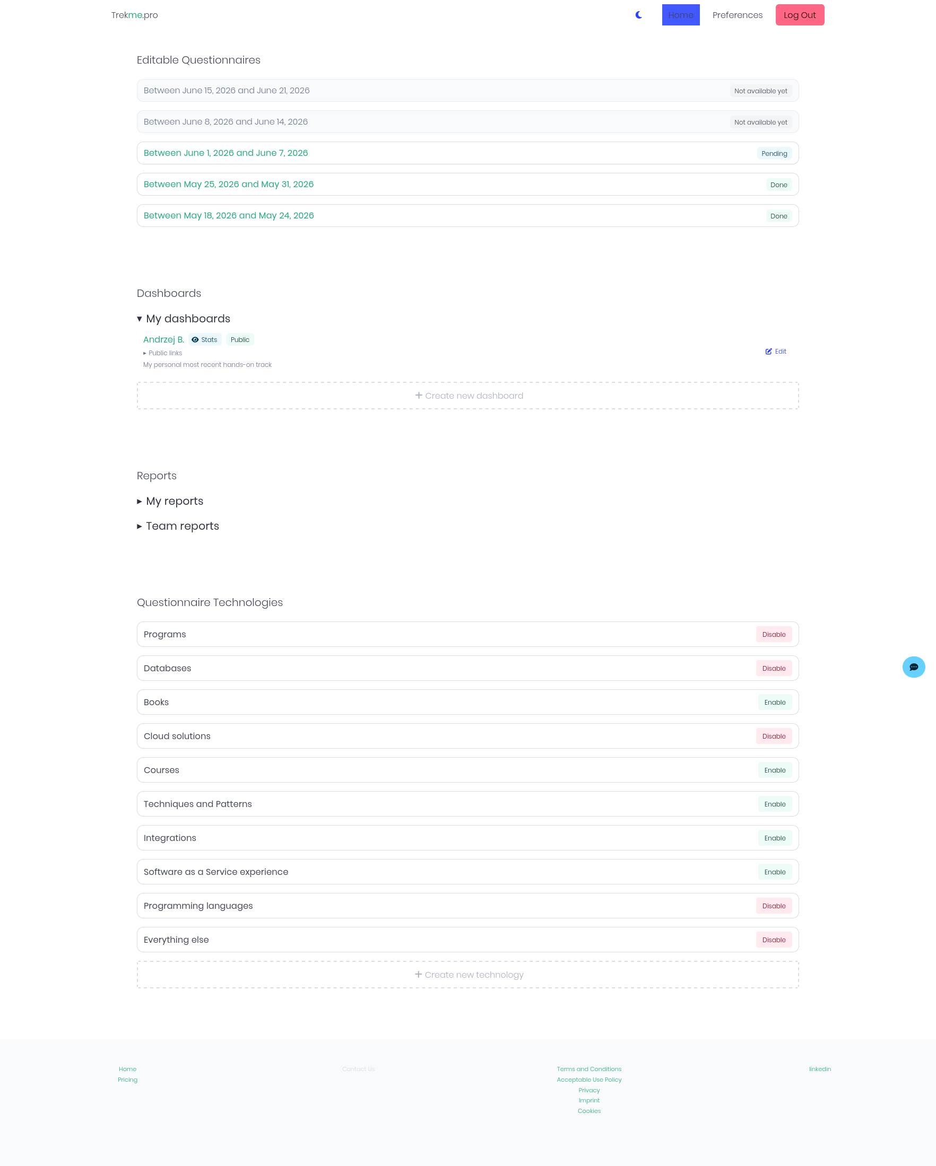Click Not available yet badge for June 8–14

click(761, 122)
